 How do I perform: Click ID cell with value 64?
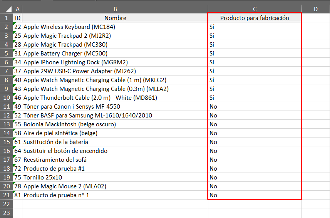point(18,151)
